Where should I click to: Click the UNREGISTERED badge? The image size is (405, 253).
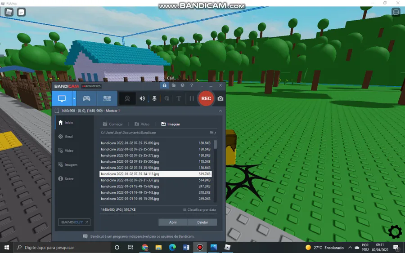[x=91, y=86]
